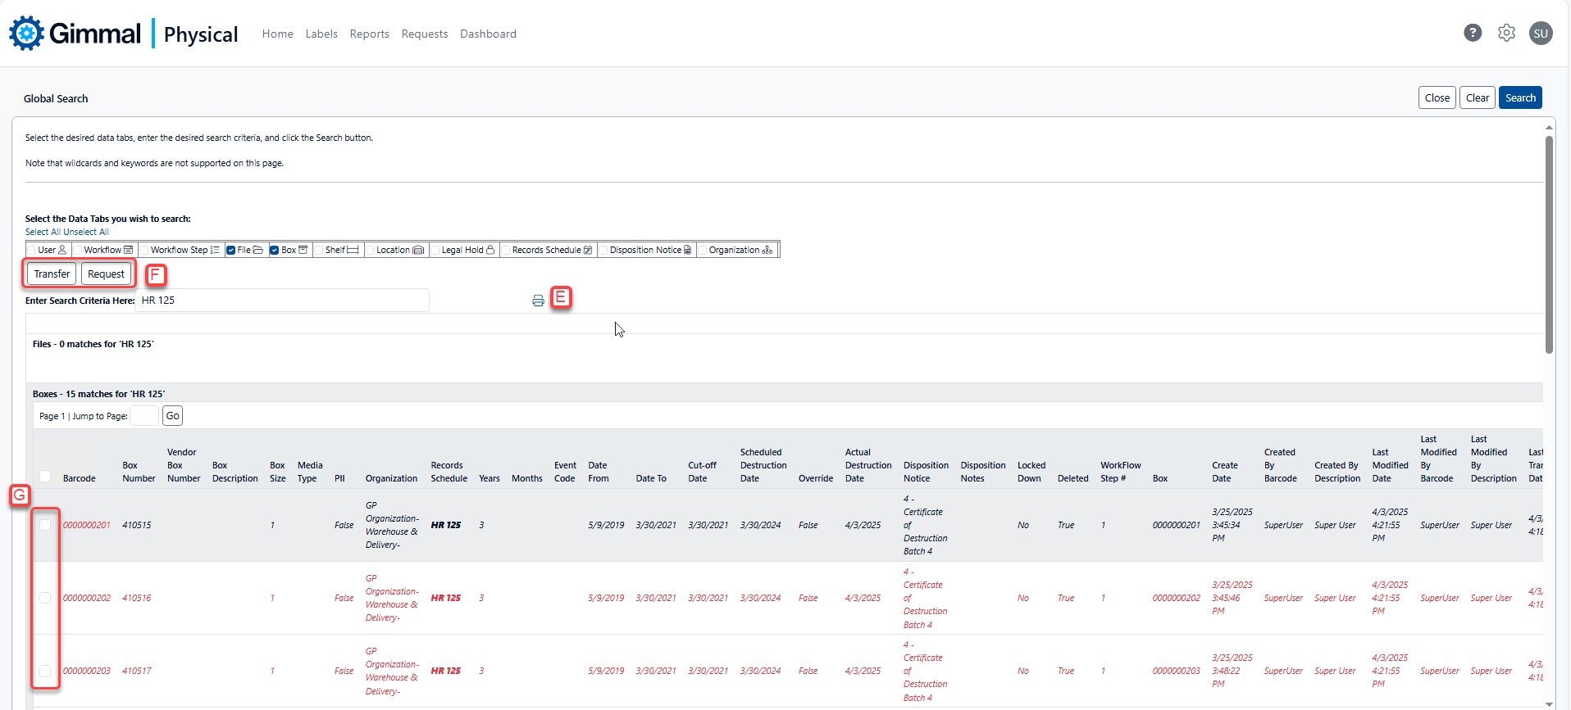Click the Gimmal gear logo
1571x710 pixels.
[26, 34]
